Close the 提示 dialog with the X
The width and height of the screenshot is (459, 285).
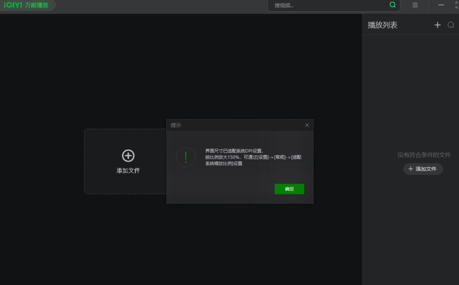pos(307,125)
